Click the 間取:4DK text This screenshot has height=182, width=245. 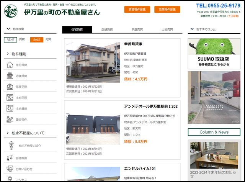(x=131, y=72)
